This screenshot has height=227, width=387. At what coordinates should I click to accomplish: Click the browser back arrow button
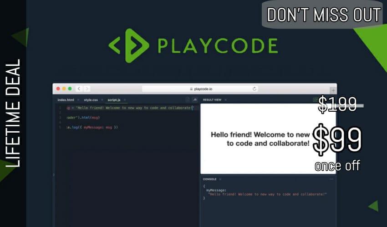point(79,89)
